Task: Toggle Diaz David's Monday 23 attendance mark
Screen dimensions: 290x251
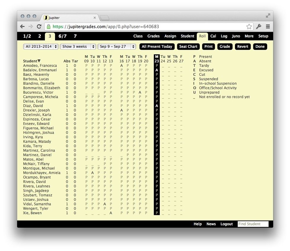Action: [157, 106]
